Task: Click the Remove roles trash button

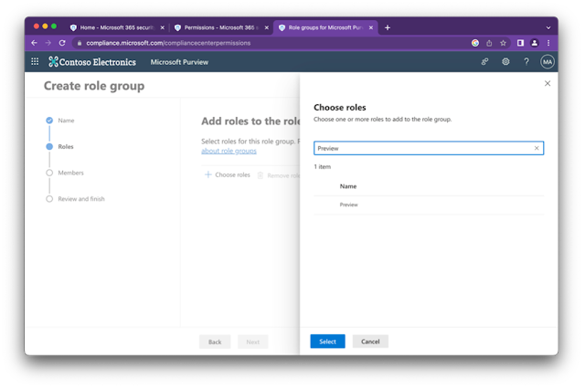Action: click(x=278, y=175)
